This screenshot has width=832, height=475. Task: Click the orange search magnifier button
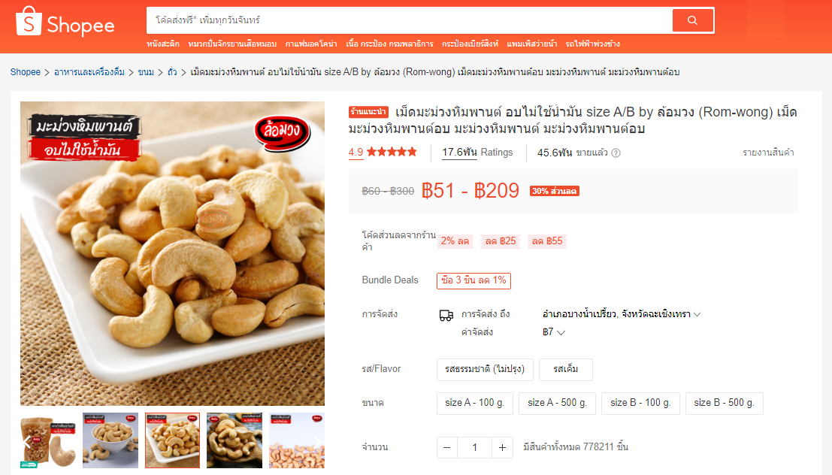tap(692, 20)
